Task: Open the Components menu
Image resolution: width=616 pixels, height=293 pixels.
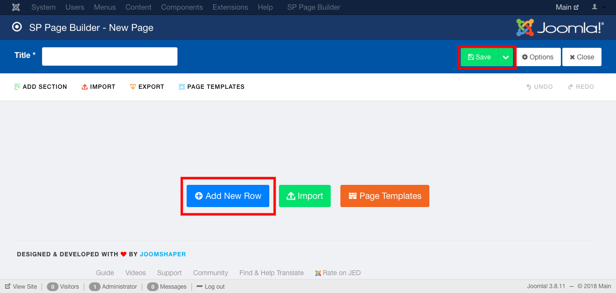Action: pos(182,7)
